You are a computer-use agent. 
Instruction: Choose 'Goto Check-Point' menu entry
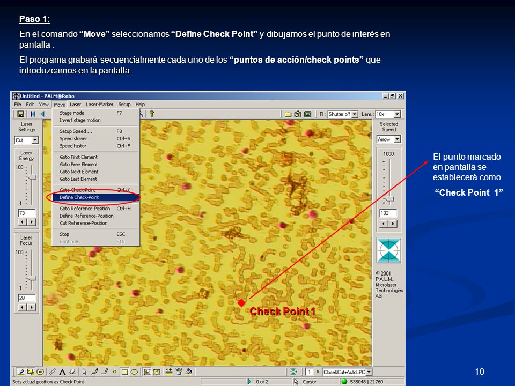point(96,190)
